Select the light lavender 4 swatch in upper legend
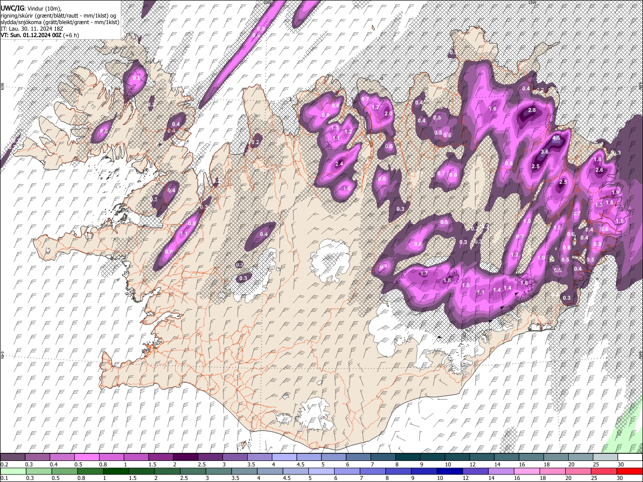643x482 pixels. tap(284, 457)
